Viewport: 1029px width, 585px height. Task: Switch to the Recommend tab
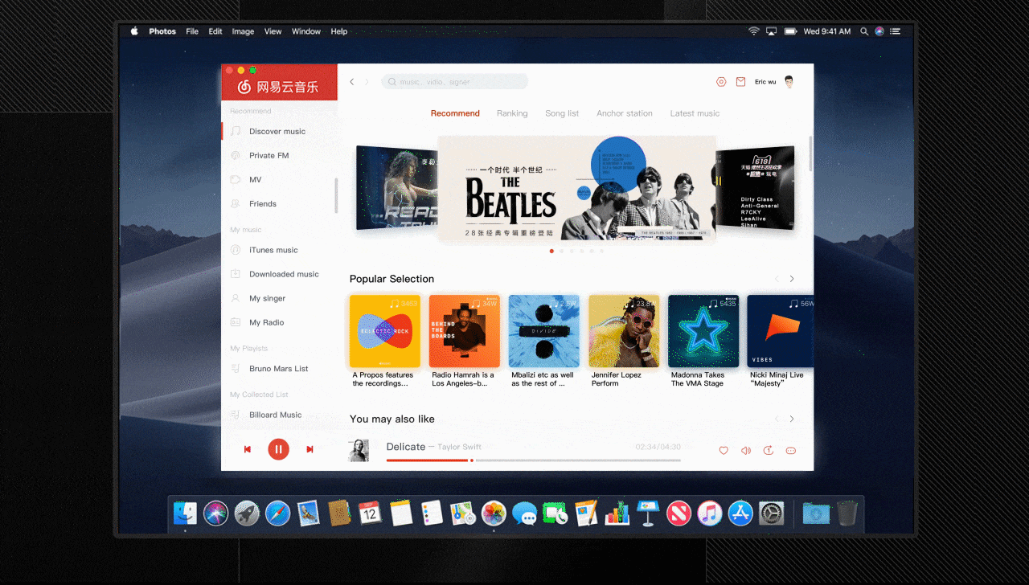coord(455,113)
